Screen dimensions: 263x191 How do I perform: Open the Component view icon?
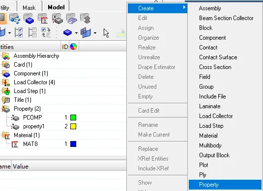tap(29, 19)
